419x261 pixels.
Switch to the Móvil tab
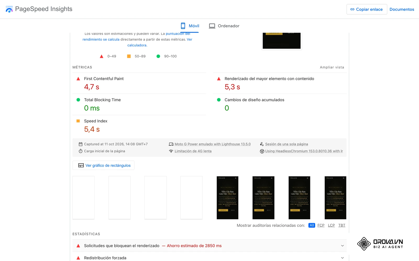[x=190, y=26]
